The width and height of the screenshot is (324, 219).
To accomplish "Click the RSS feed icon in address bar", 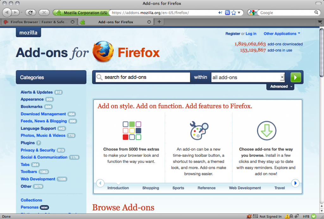I will tap(227, 13).
